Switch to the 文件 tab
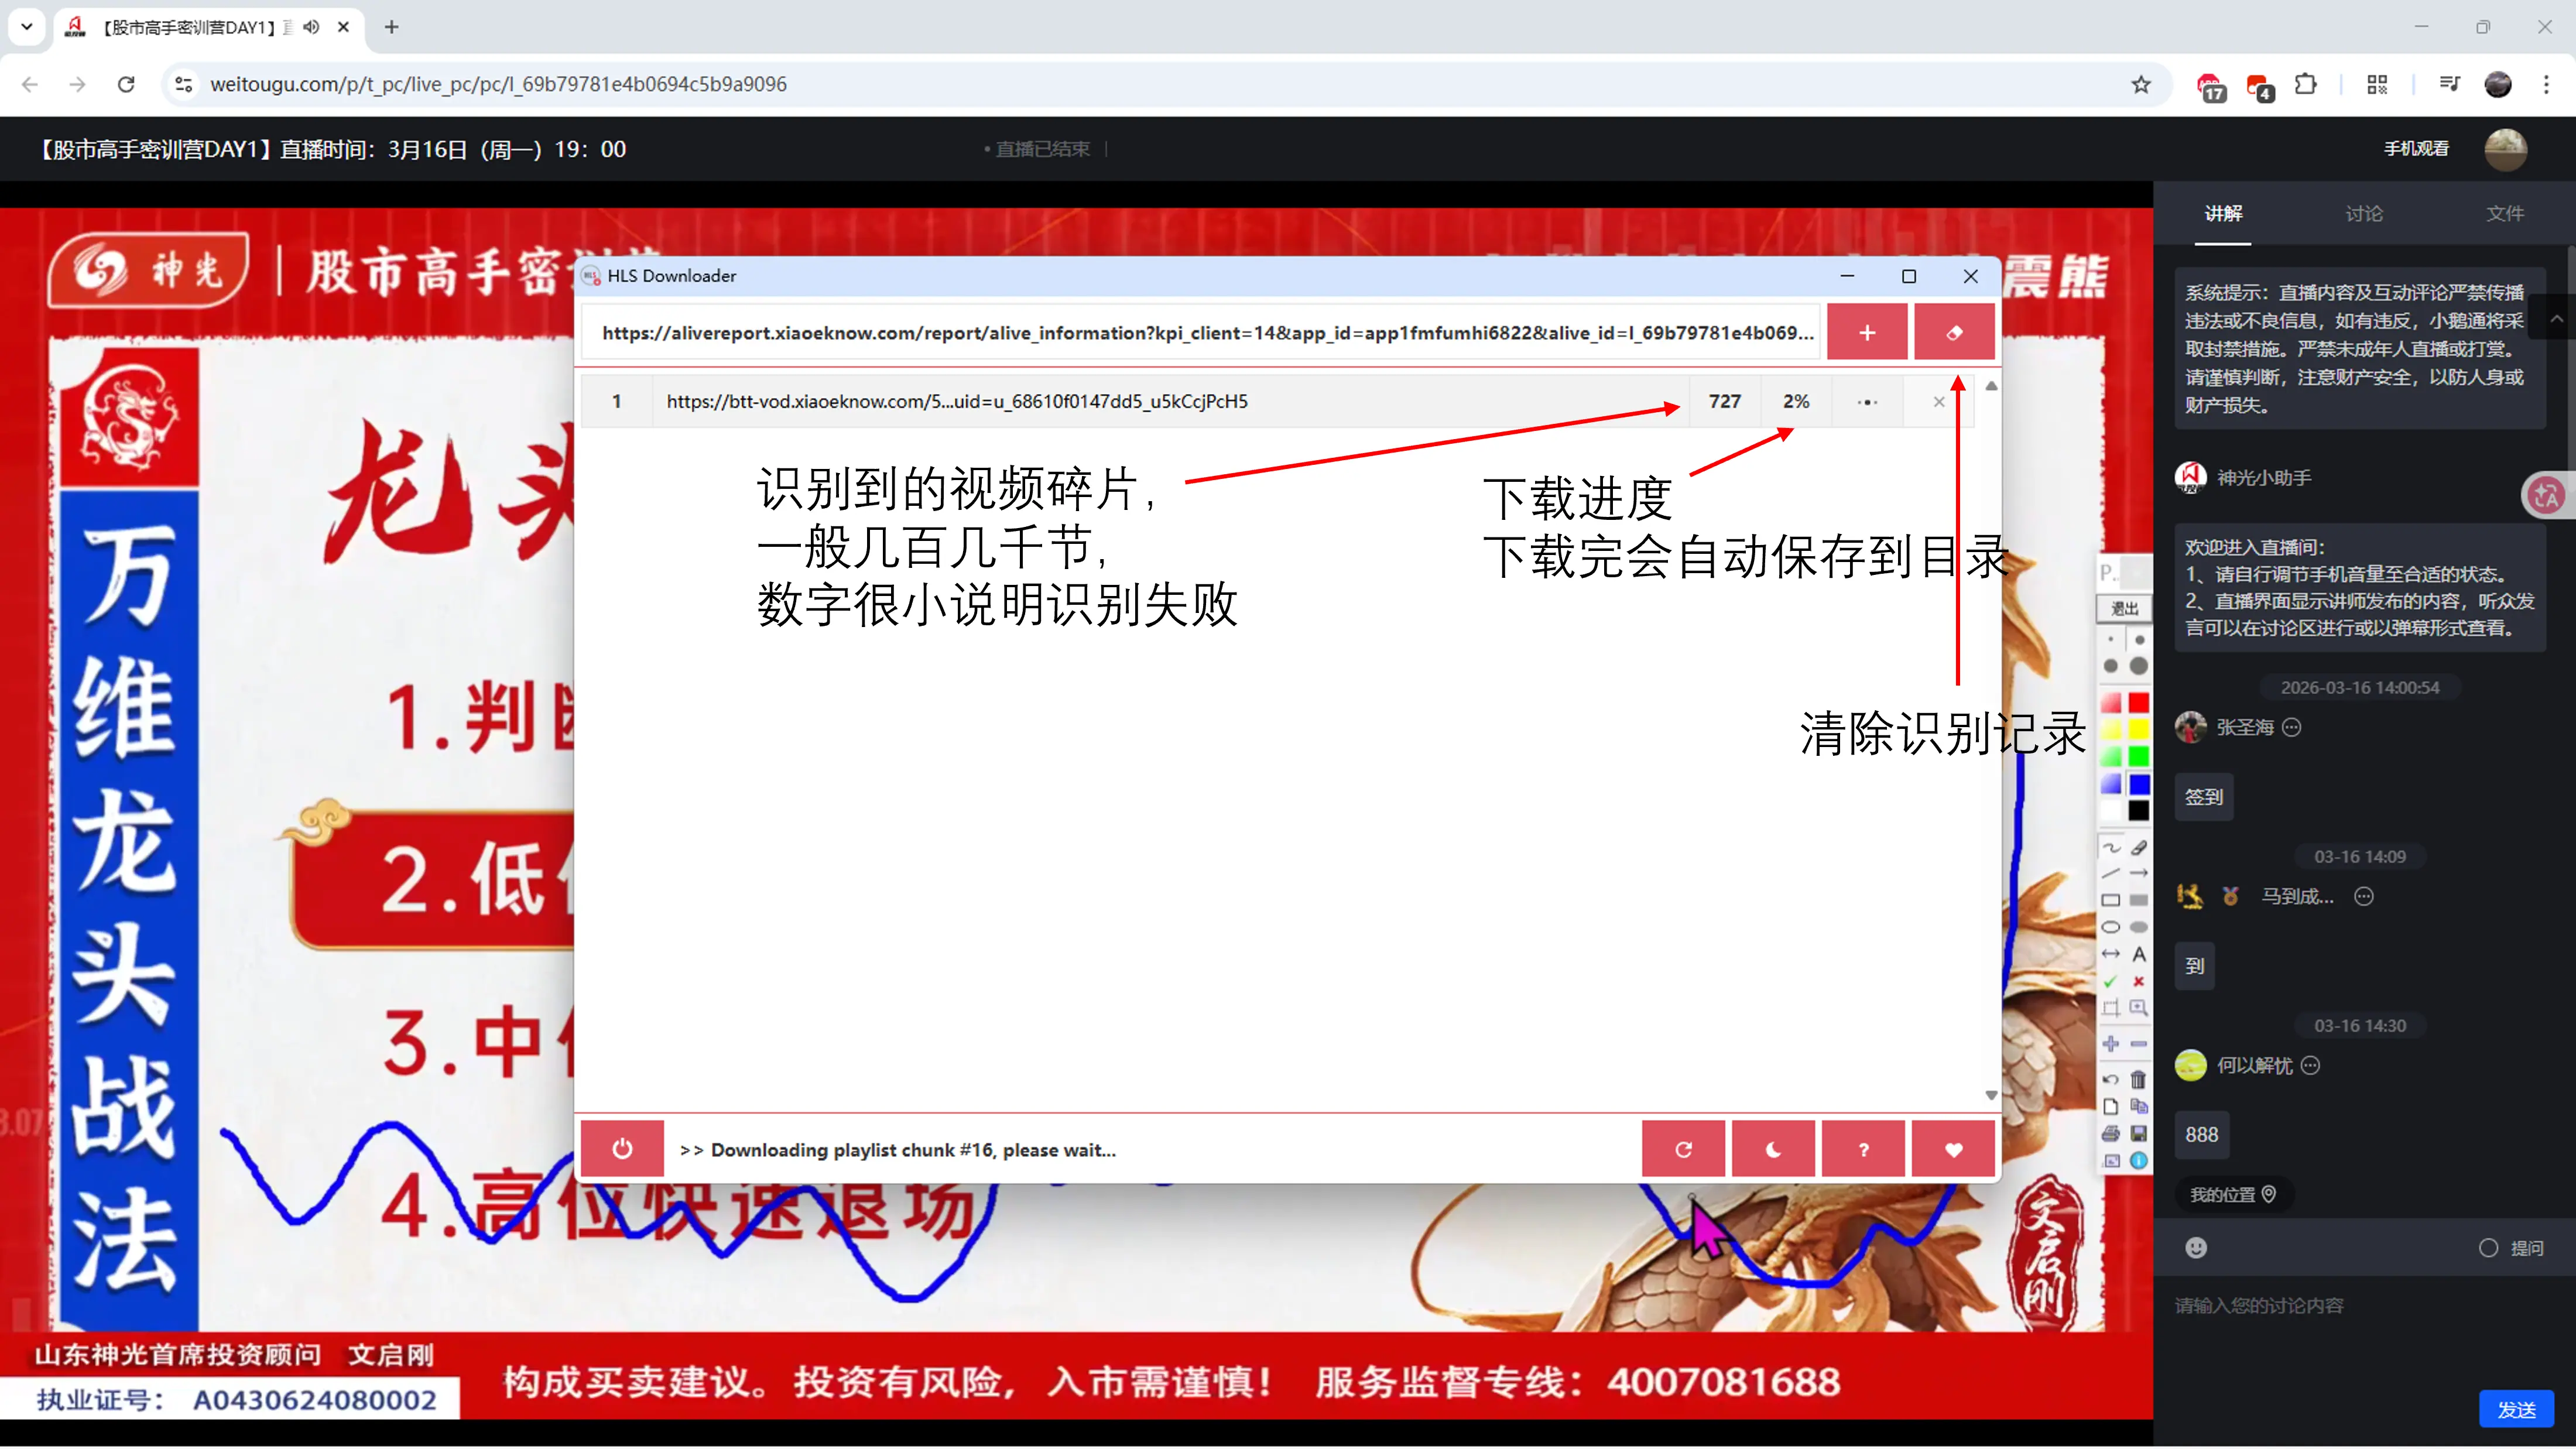This screenshot has height=1449, width=2576. pos(2504,214)
